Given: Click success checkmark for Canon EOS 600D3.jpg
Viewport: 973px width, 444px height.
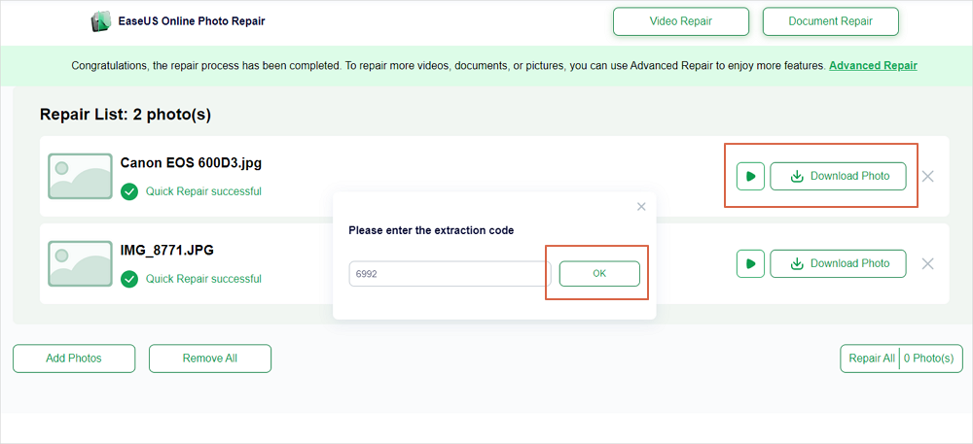Looking at the screenshot, I should [x=129, y=191].
